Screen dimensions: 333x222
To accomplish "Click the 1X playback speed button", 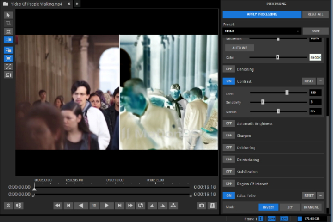I will (x=94, y=205).
